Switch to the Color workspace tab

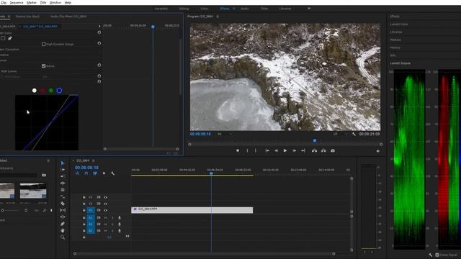pos(205,9)
